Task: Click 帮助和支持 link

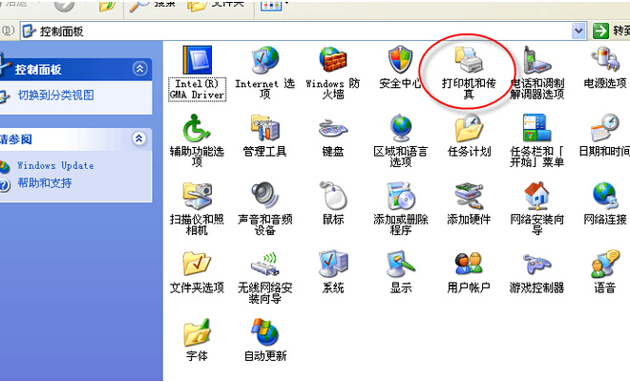Action: [44, 182]
